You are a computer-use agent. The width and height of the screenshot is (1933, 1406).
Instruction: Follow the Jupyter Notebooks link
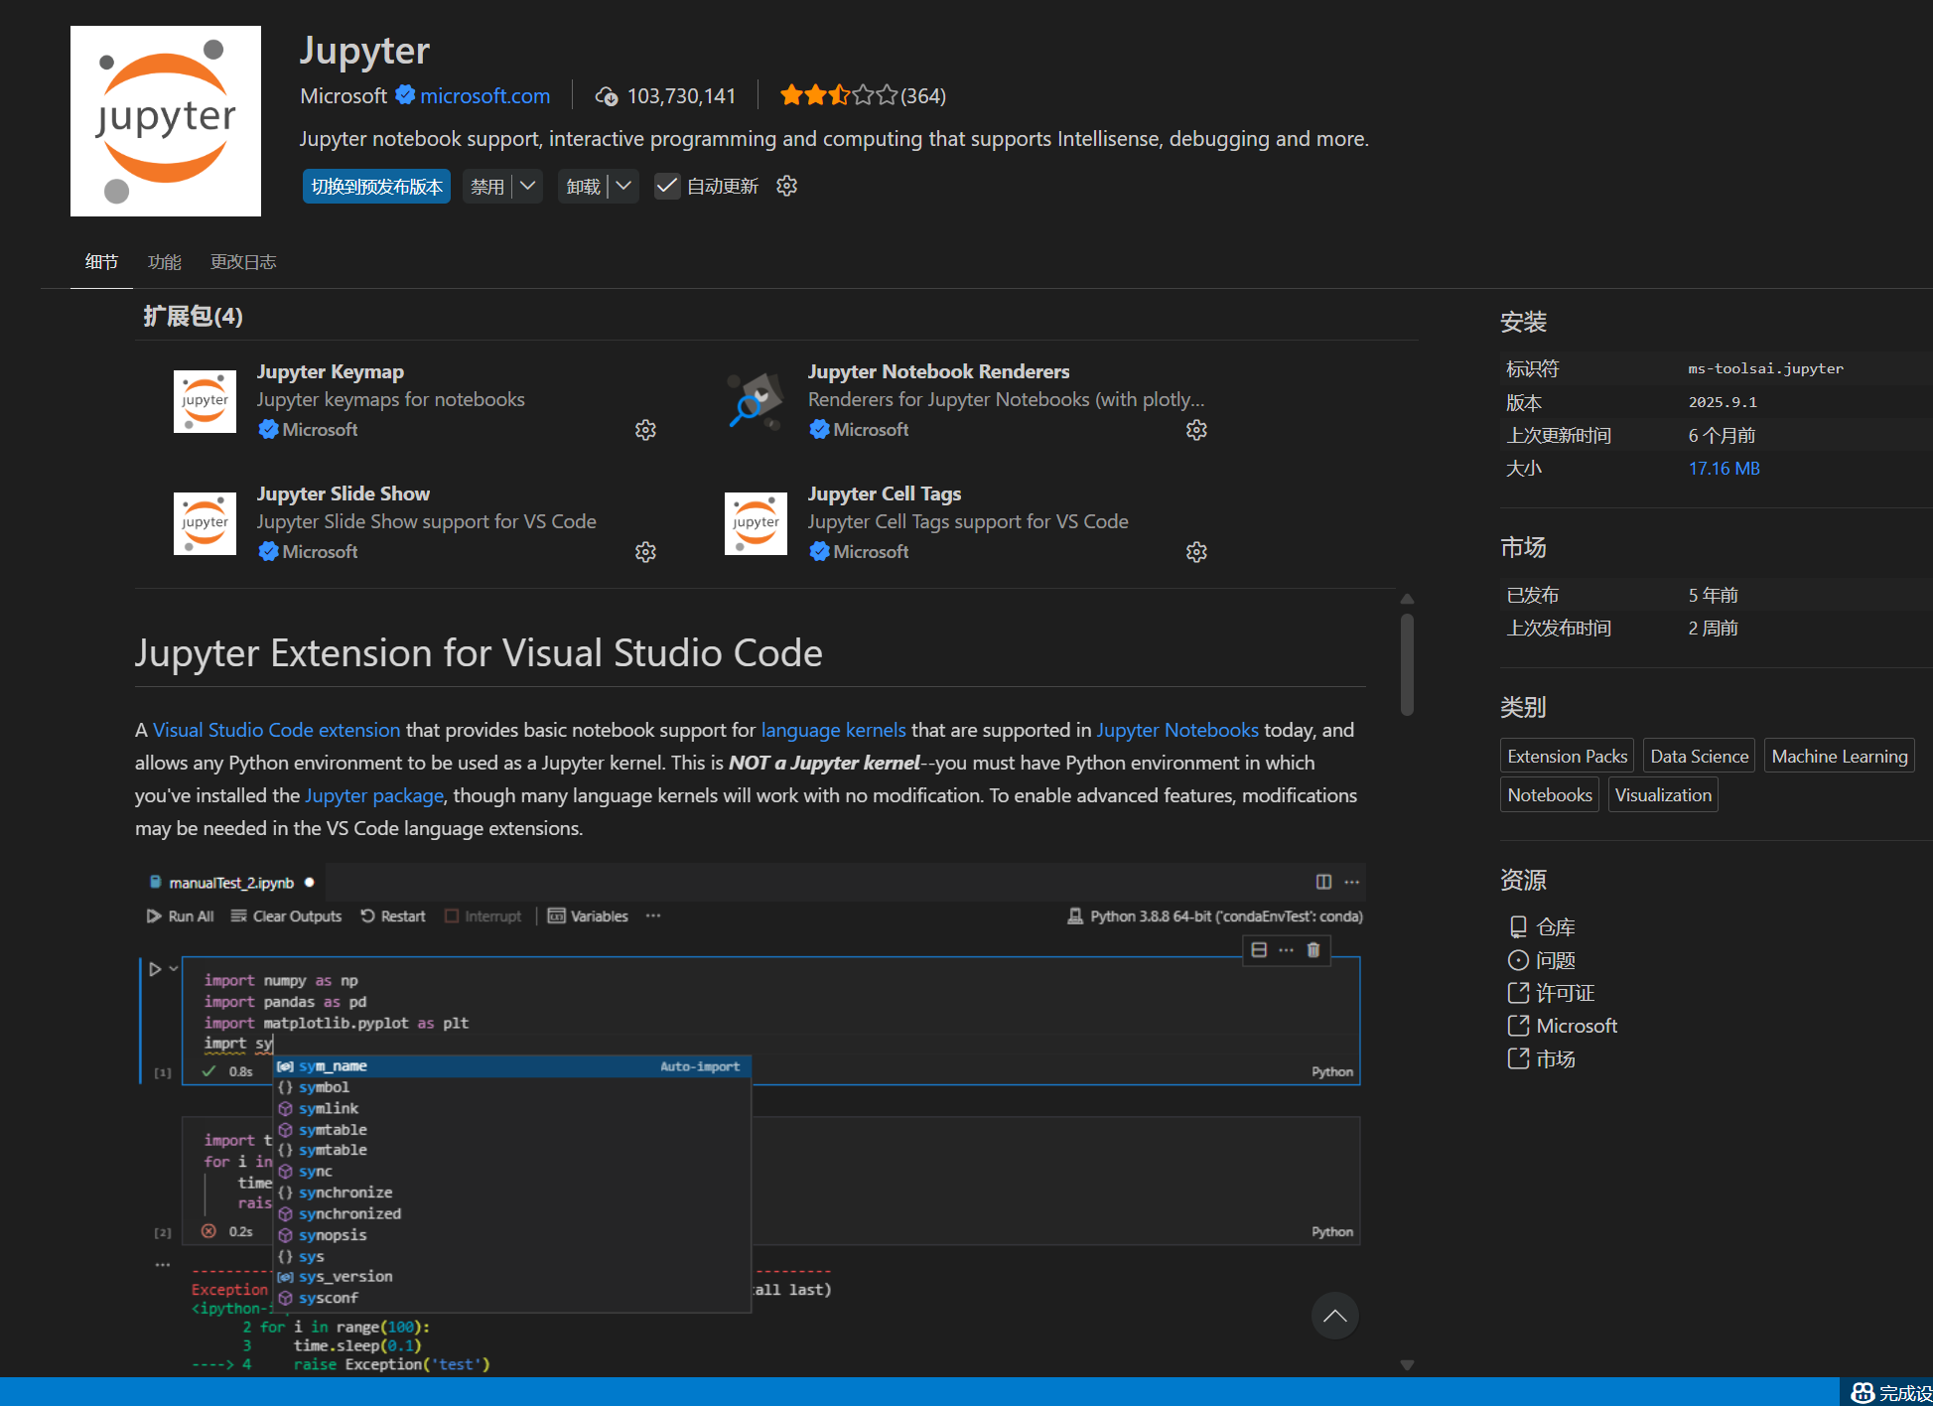pyautogui.click(x=1177, y=730)
